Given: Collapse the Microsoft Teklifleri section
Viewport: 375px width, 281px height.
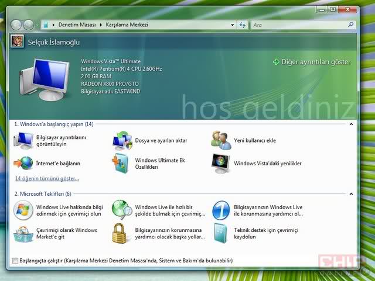Looking at the screenshot, I should tap(351, 194).
